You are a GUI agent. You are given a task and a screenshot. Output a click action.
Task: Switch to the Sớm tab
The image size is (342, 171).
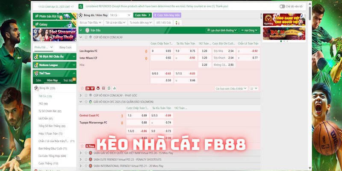pos(38,80)
